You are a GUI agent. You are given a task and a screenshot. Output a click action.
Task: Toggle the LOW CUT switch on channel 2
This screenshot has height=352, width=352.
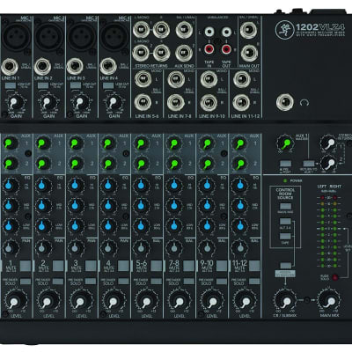[43, 85]
